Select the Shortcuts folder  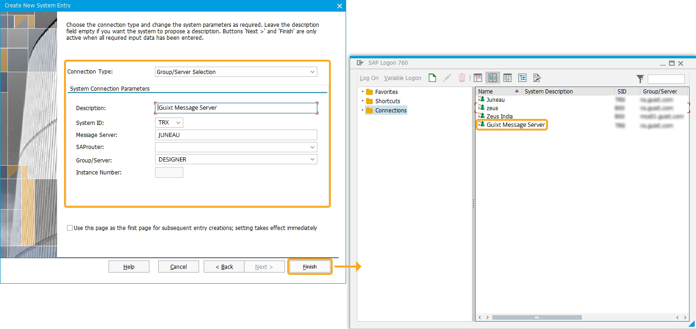pos(387,101)
